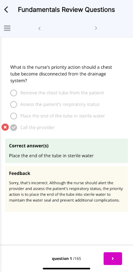The width and height of the screenshot is (133, 272).
Task: Click the green correct answer panel text
Action: coord(51,156)
